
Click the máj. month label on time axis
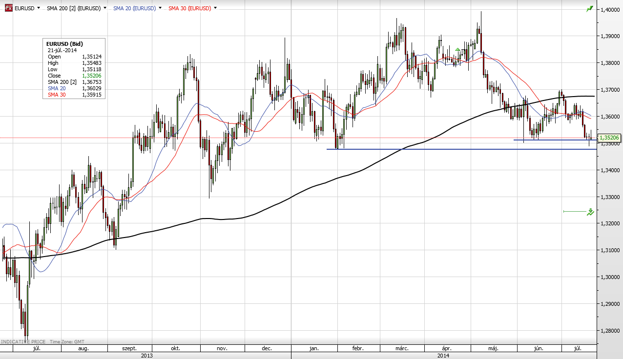(x=493, y=349)
